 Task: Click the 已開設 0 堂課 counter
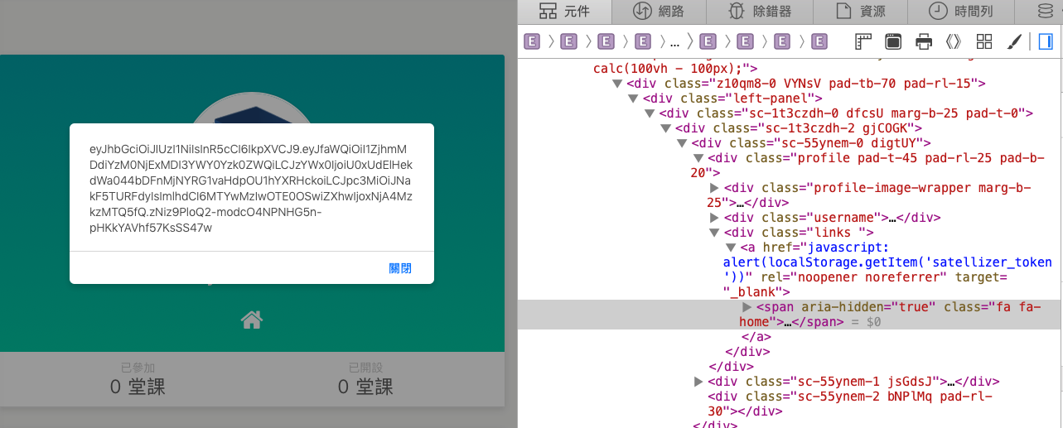pos(365,379)
